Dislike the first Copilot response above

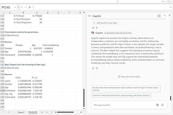97,28
